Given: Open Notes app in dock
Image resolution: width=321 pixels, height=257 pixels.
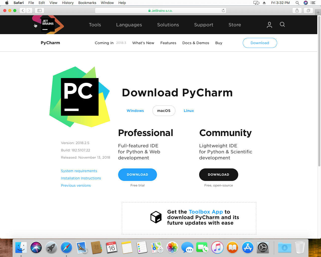Looking at the screenshot, I should point(127,248).
